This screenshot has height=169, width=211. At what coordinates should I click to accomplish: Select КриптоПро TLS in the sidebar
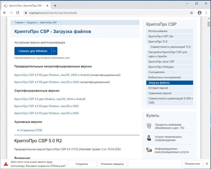click(x=169, y=41)
